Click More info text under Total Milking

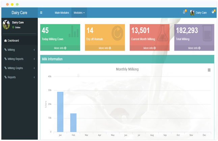193,48
